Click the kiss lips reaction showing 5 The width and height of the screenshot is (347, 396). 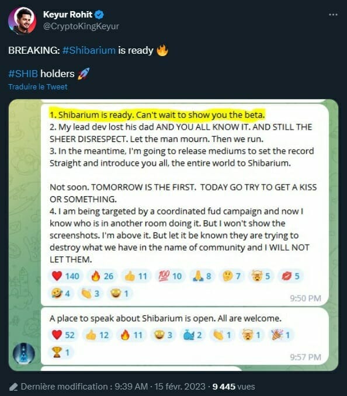point(290,276)
